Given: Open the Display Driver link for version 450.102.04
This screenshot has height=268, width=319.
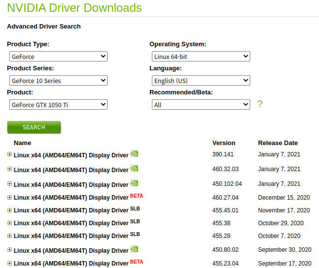Looking at the screenshot, I should [x=71, y=185].
